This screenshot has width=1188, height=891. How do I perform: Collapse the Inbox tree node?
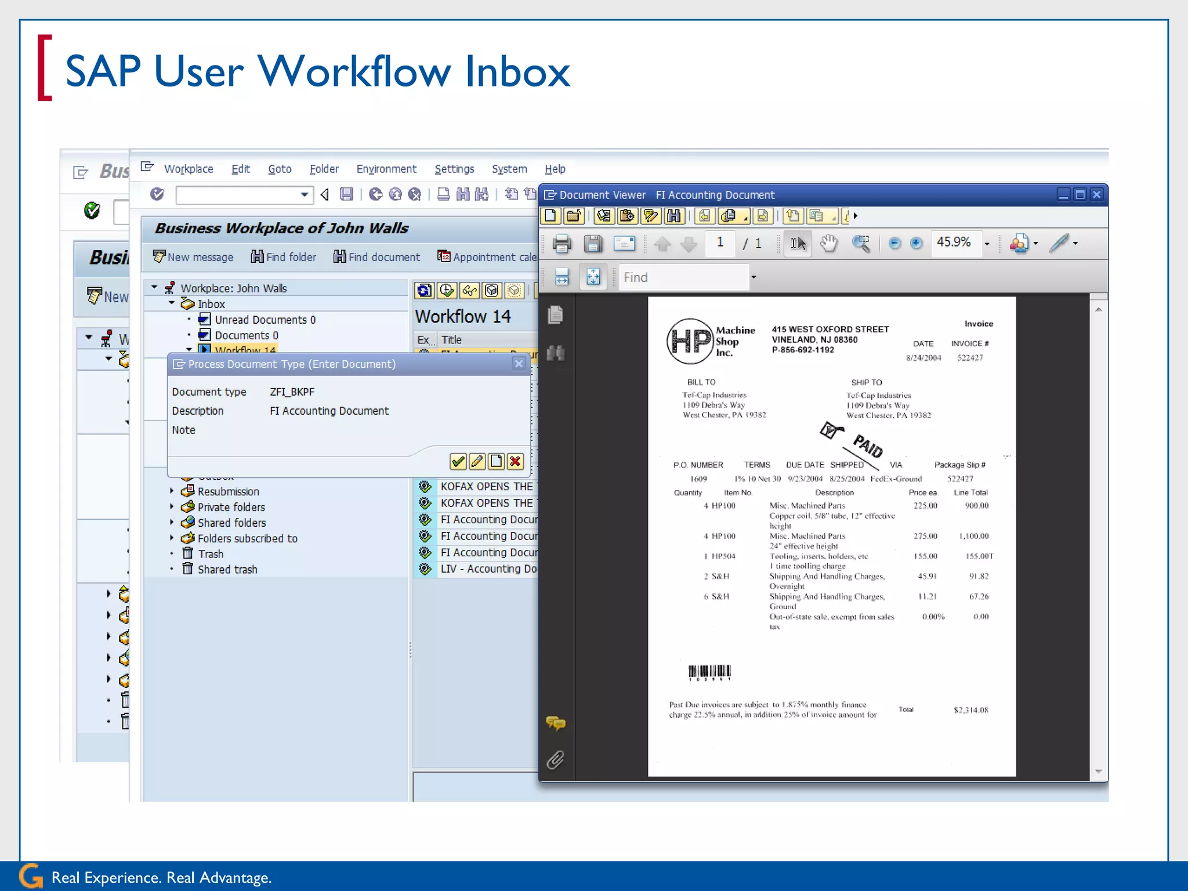coord(172,303)
